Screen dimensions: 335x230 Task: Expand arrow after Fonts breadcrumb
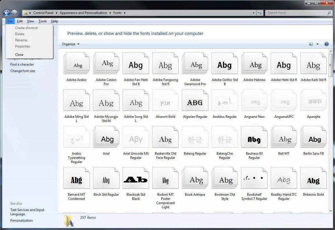click(x=125, y=13)
